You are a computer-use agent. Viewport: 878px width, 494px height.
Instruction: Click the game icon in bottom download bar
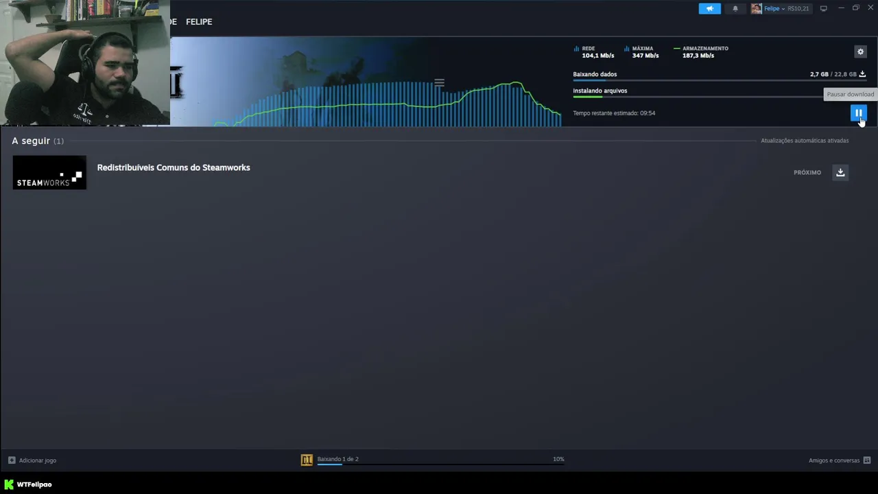pos(307,460)
